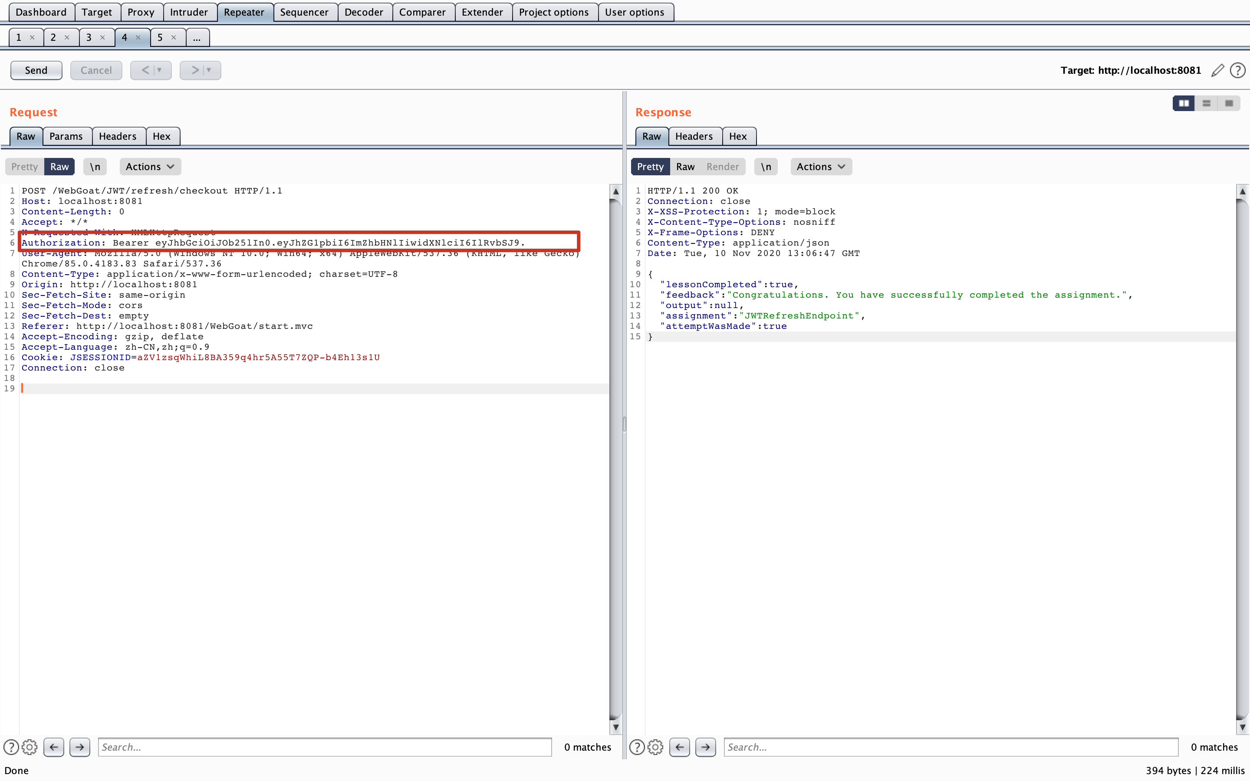
Task: Open request search settings gear icon
Action: (x=30, y=747)
